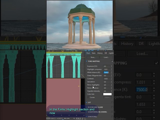This screenshot has height=120, width=160.
Task: Click the Load... button
Action: (106, 57)
